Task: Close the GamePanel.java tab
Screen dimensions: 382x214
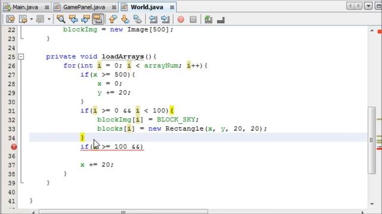Action: coord(114,8)
